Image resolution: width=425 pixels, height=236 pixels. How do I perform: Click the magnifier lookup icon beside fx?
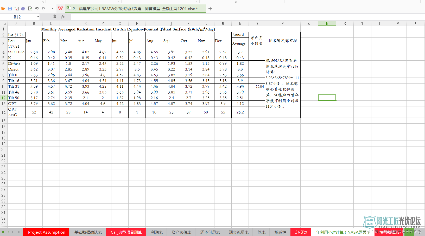click(x=55, y=17)
